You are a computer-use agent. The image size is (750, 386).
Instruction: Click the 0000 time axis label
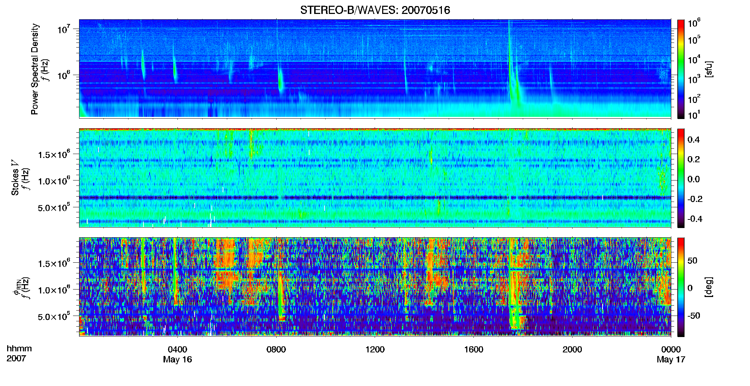coord(671,349)
